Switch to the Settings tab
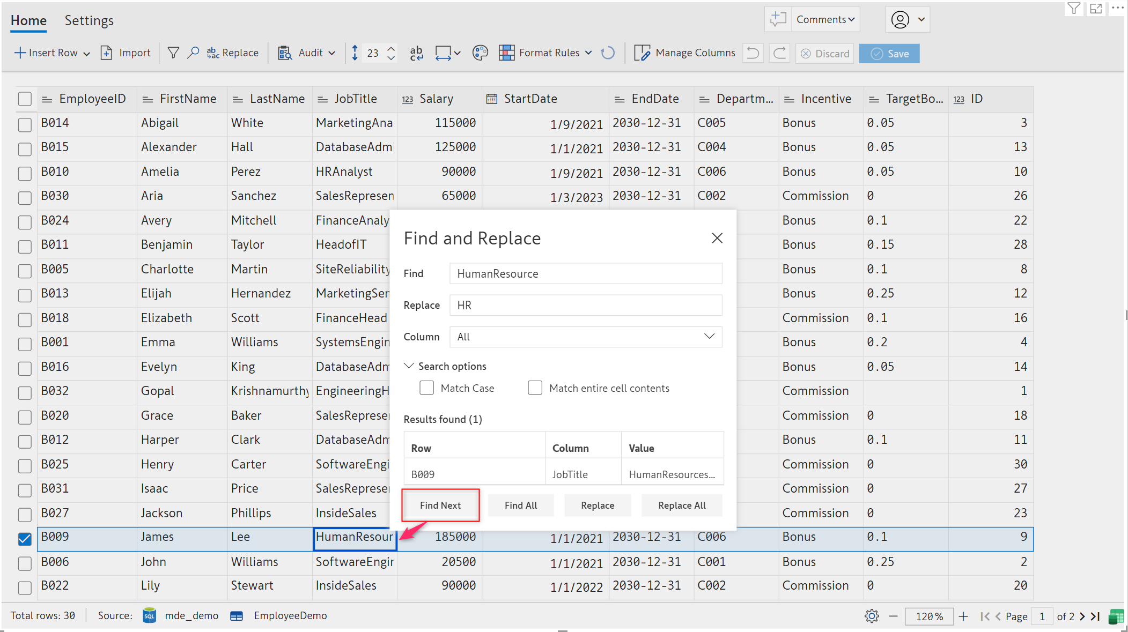Viewport: 1128px width, 632px height. pos(89,20)
